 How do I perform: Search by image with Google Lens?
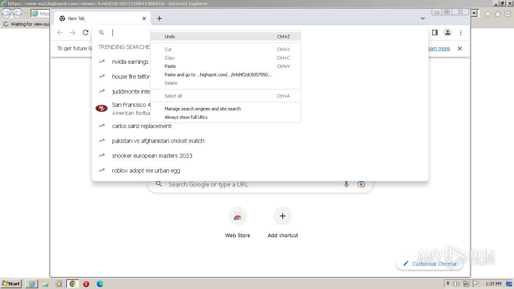pyautogui.click(x=361, y=184)
